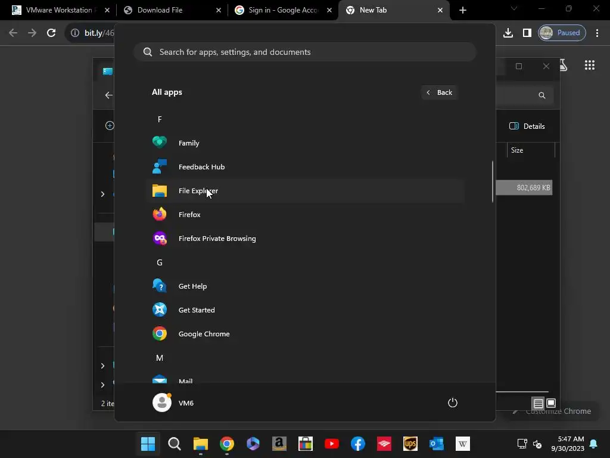Launch Copilot from the taskbar
This screenshot has width=610, height=458.
(253, 444)
